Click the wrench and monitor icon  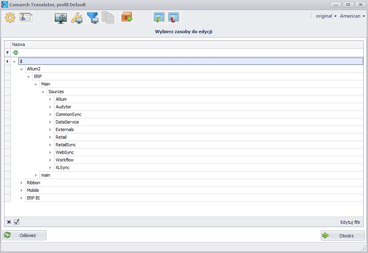point(77,18)
